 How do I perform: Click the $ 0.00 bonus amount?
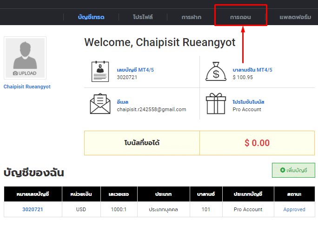click(x=257, y=143)
